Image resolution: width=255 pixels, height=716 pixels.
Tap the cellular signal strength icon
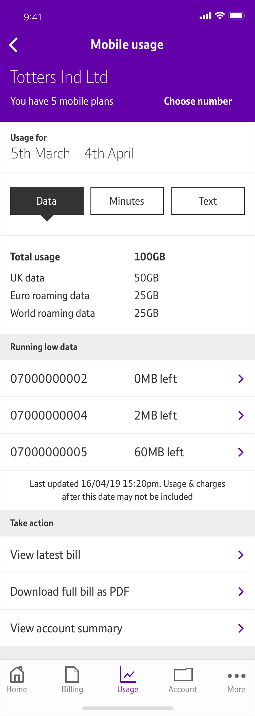[x=205, y=16]
